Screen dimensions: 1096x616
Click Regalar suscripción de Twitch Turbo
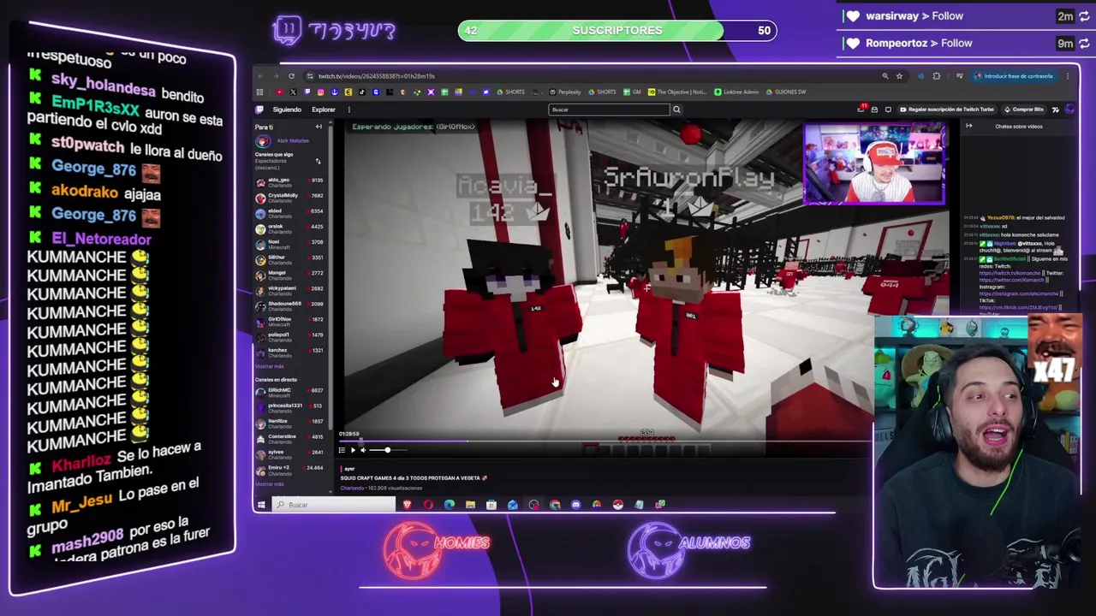pyautogui.click(x=947, y=110)
